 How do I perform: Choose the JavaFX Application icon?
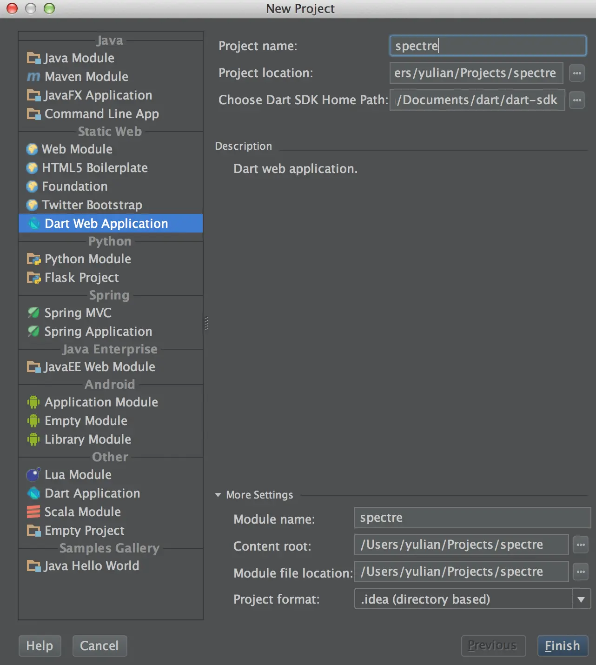tap(33, 95)
